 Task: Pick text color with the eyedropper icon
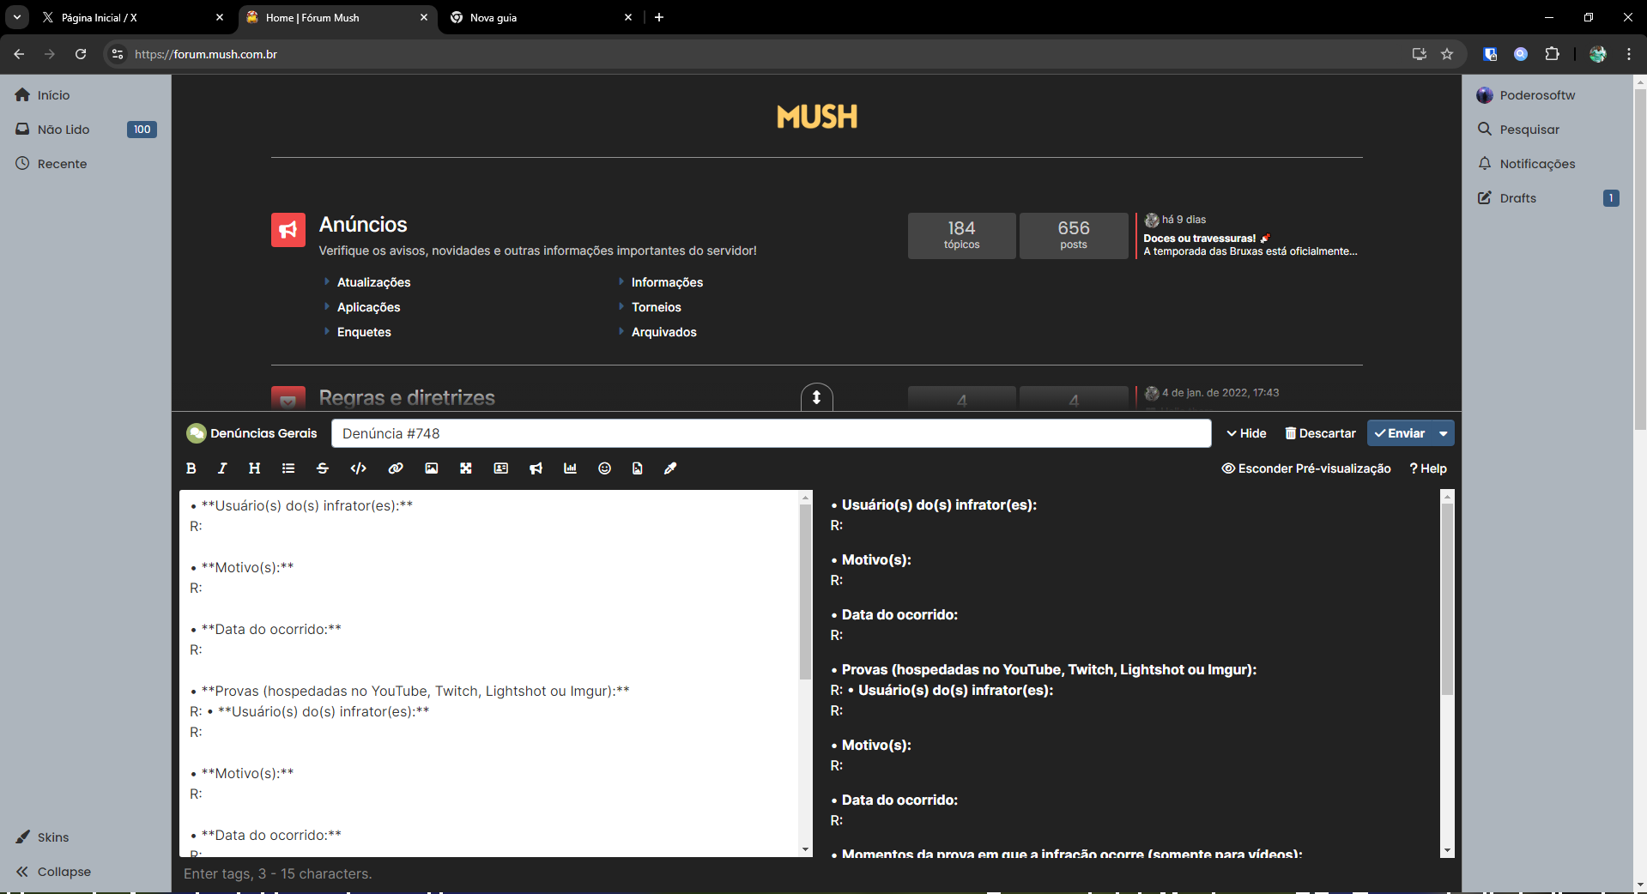point(670,468)
